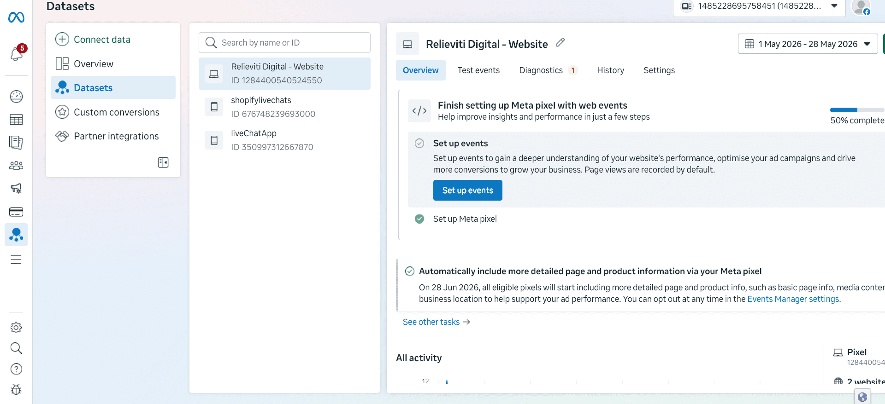Click See other tasks link
885x404 pixels.
click(x=436, y=322)
